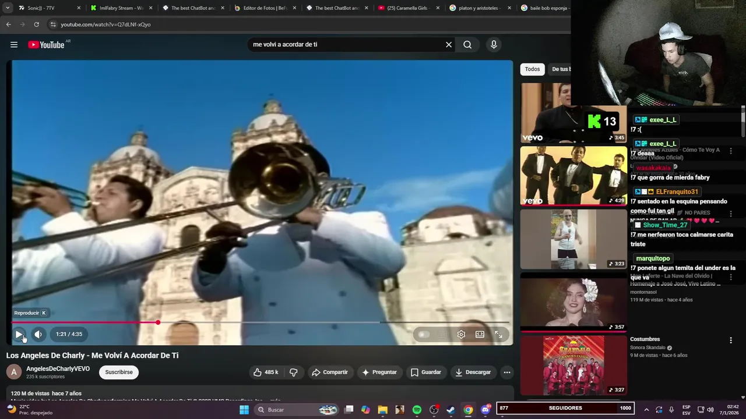Select the Todos filter chip
This screenshot has height=419, width=746.
coord(532,69)
